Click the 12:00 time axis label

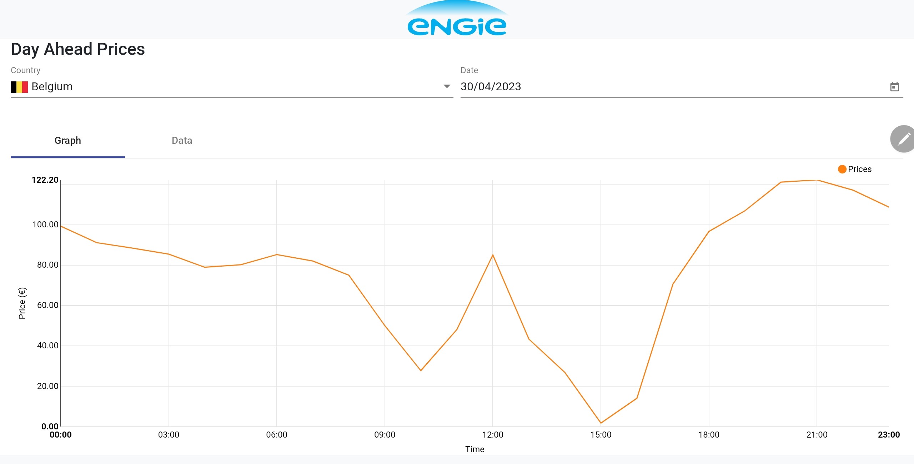(493, 435)
